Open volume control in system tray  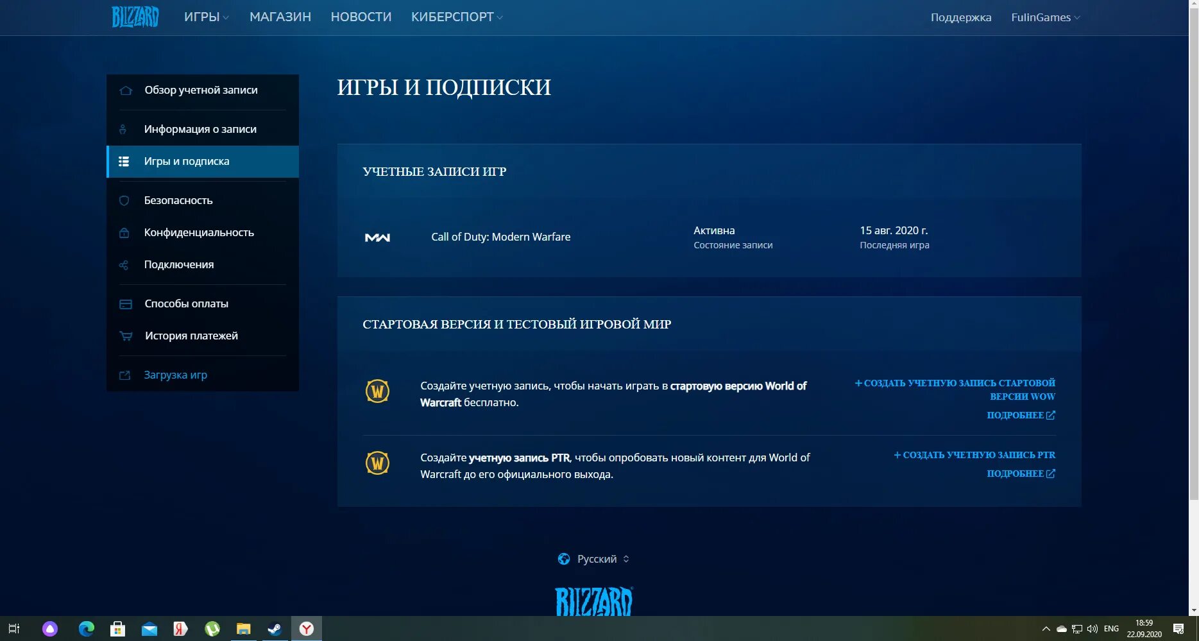coord(1093,629)
